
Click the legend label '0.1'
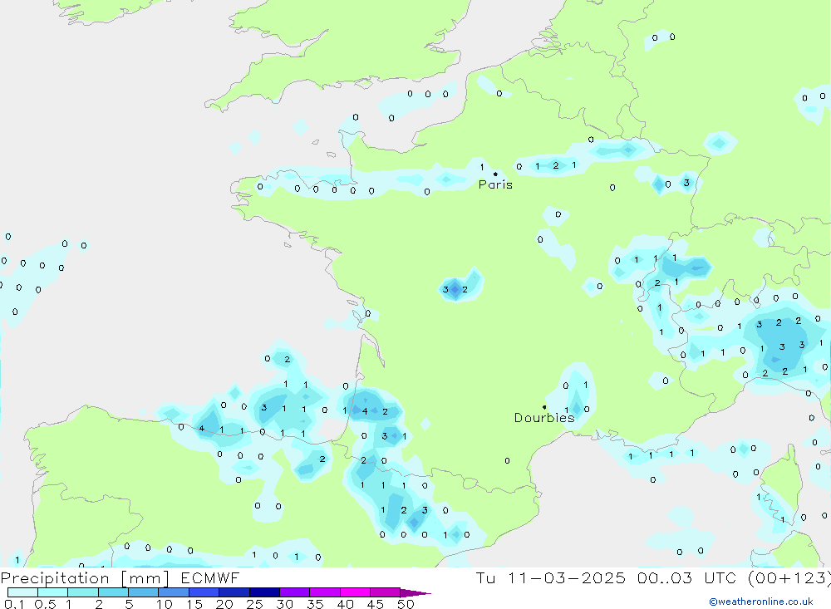point(14,604)
